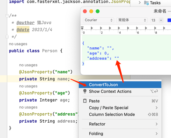Click the lightbulb icon for context actions
171x138 pixels.
(x=85, y=91)
